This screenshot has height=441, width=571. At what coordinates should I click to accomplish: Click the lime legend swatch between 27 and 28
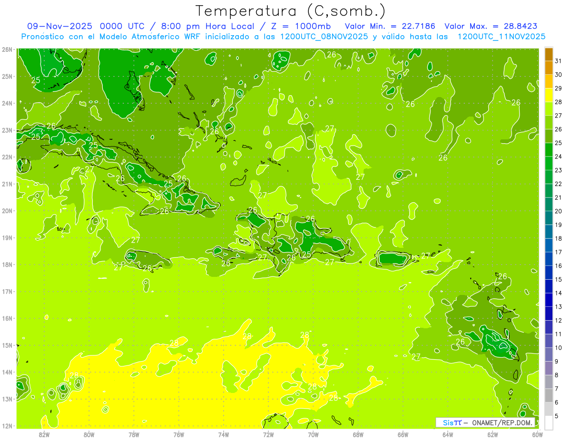tap(549, 109)
